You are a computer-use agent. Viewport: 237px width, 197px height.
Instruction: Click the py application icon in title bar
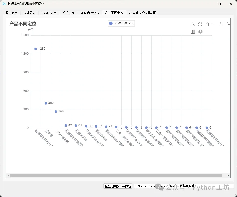[x=4, y=4]
